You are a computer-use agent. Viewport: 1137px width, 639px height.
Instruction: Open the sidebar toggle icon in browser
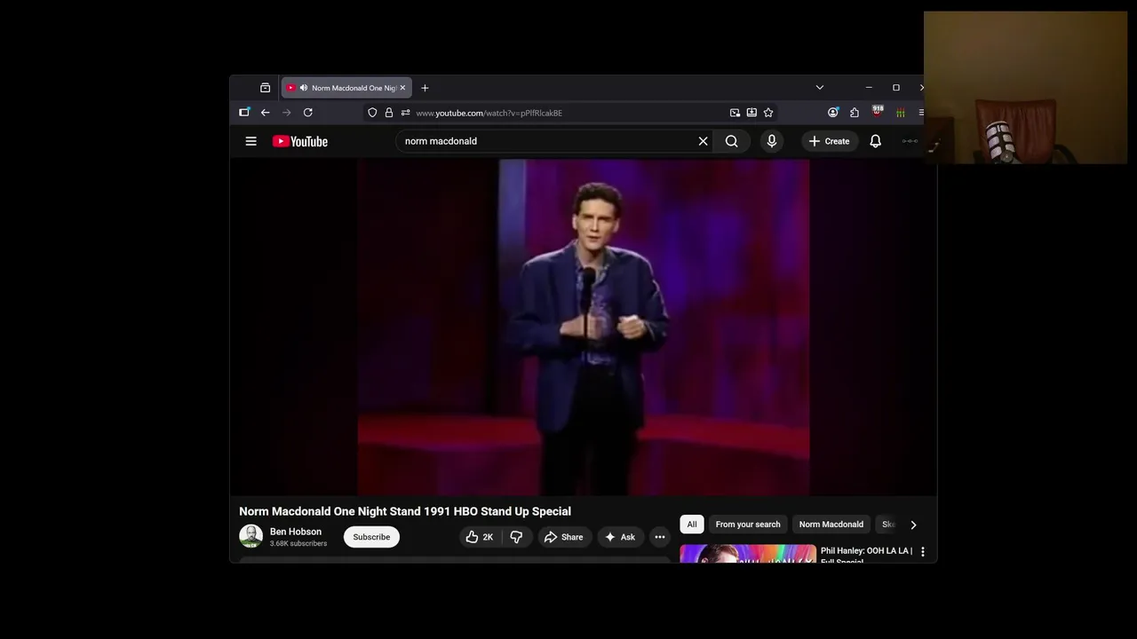pyautogui.click(x=244, y=113)
